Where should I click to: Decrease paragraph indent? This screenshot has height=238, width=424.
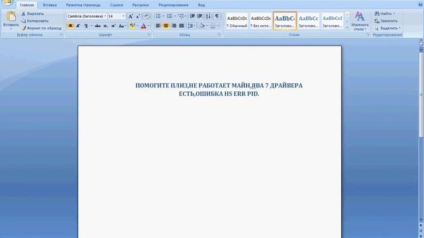pos(192,16)
